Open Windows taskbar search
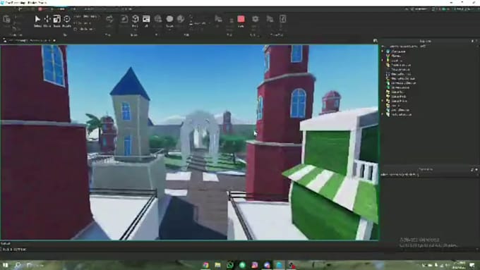Screen dimensions: 480x270 coord(18,265)
